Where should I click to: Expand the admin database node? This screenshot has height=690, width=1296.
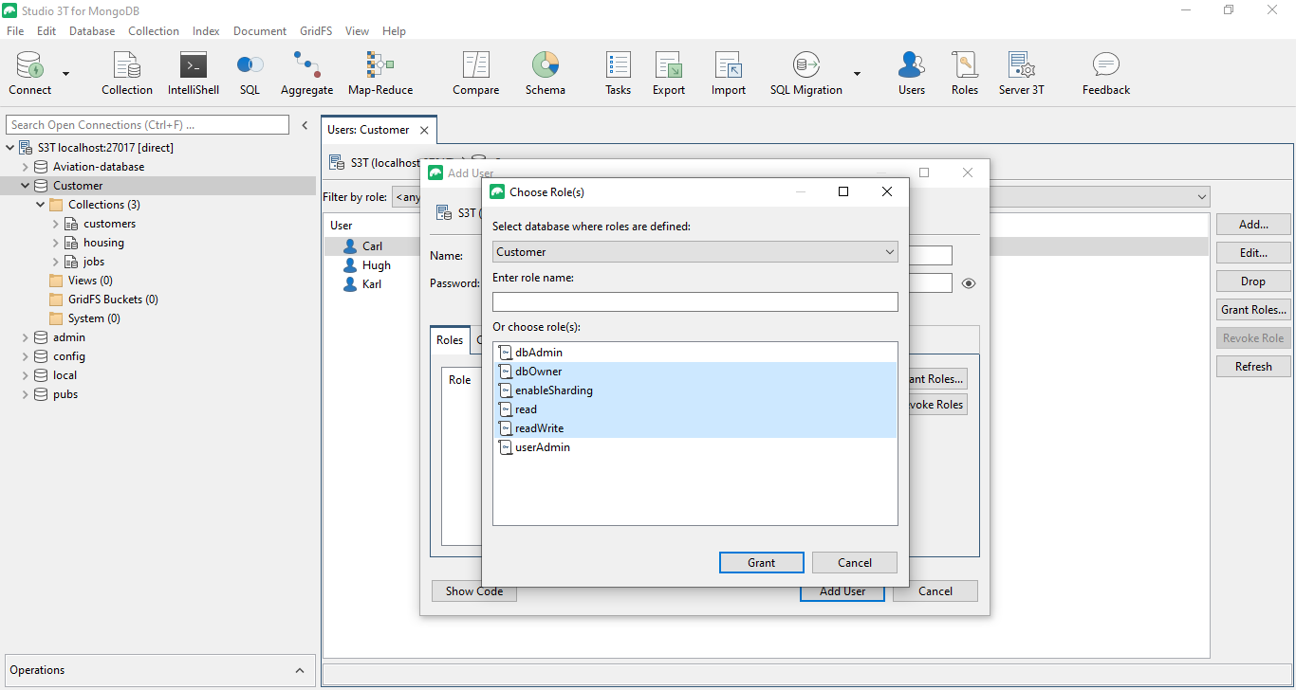(x=26, y=337)
